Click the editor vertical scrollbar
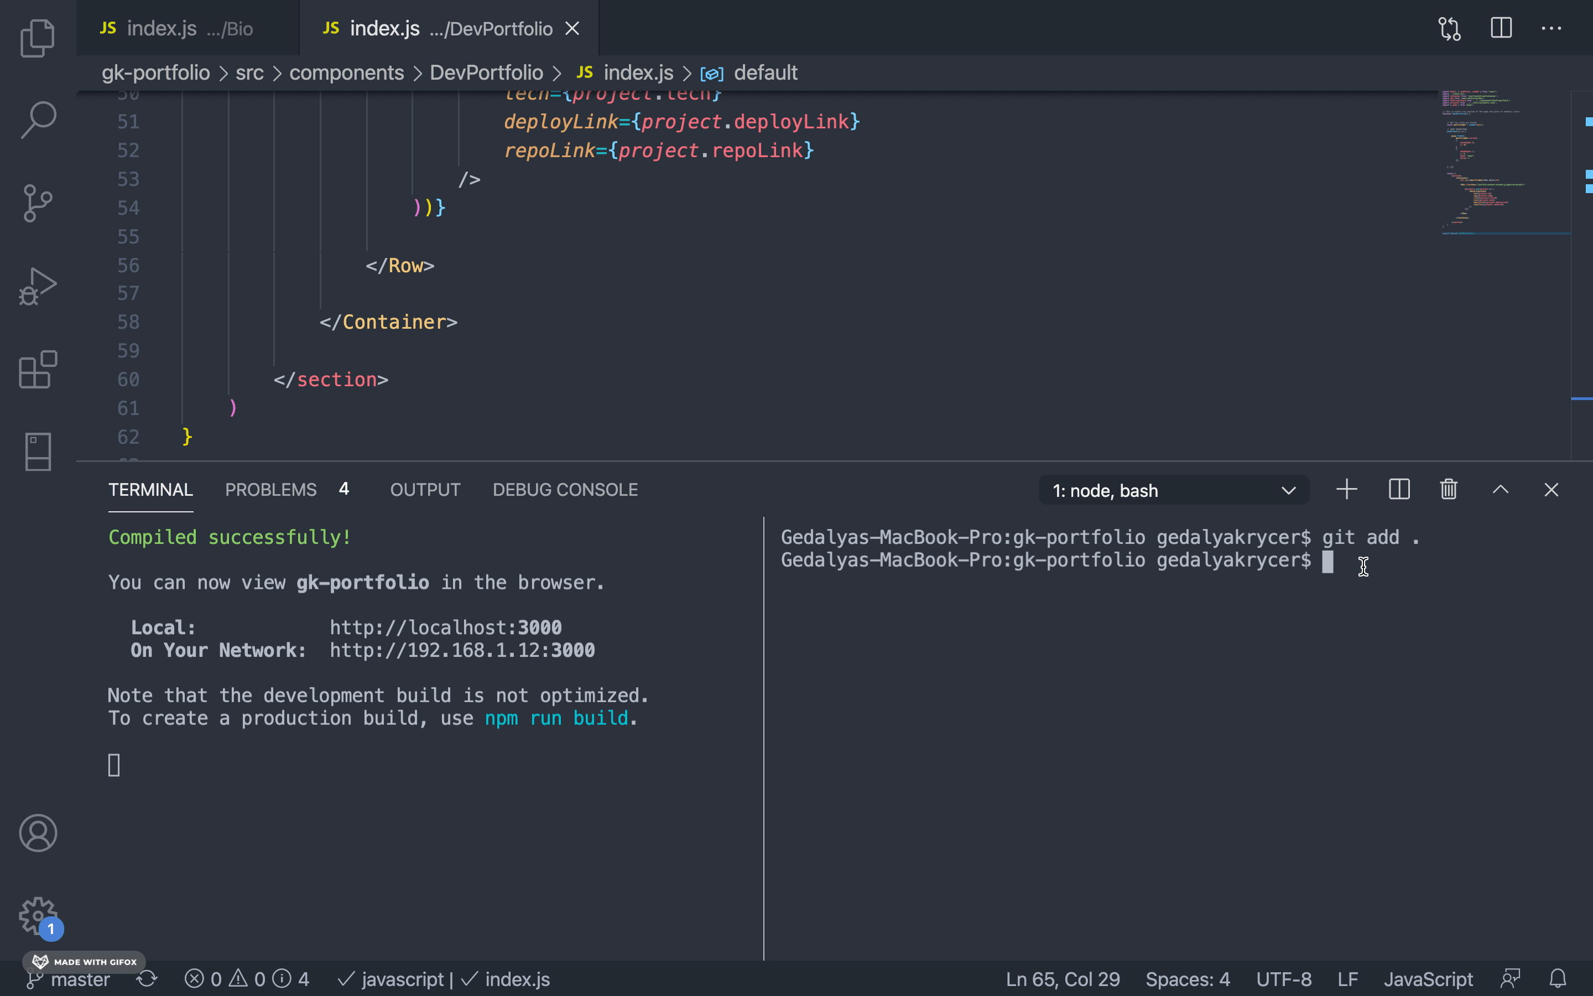This screenshot has height=996, width=1593. 1582,276
